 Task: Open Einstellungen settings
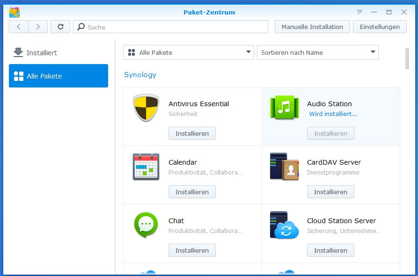point(380,27)
